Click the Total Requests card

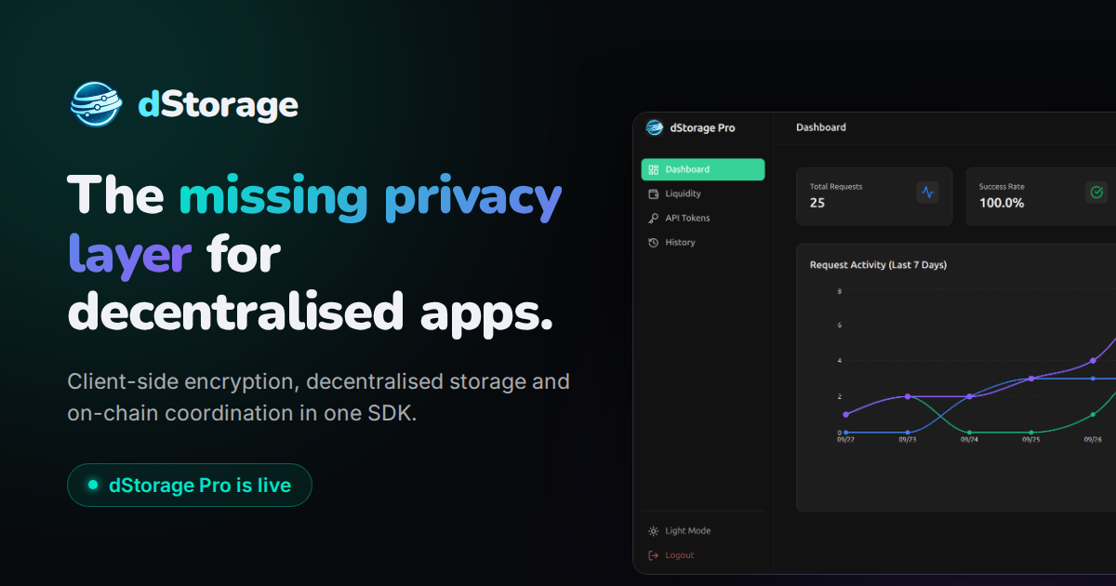tap(874, 196)
